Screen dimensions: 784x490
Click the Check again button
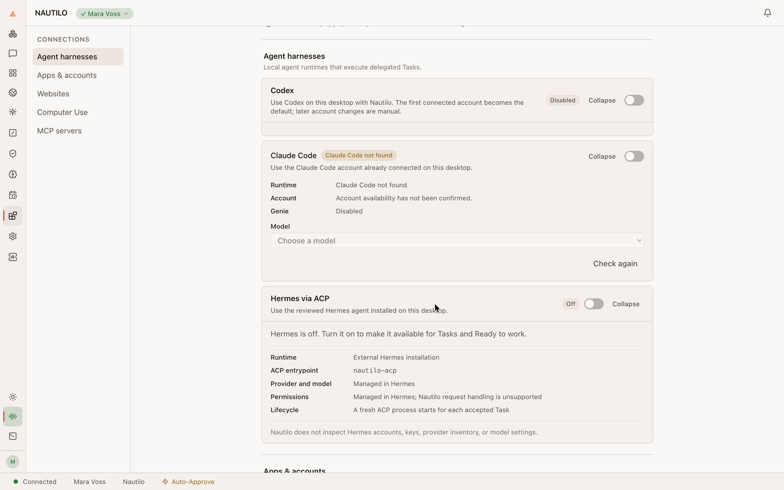tap(615, 263)
